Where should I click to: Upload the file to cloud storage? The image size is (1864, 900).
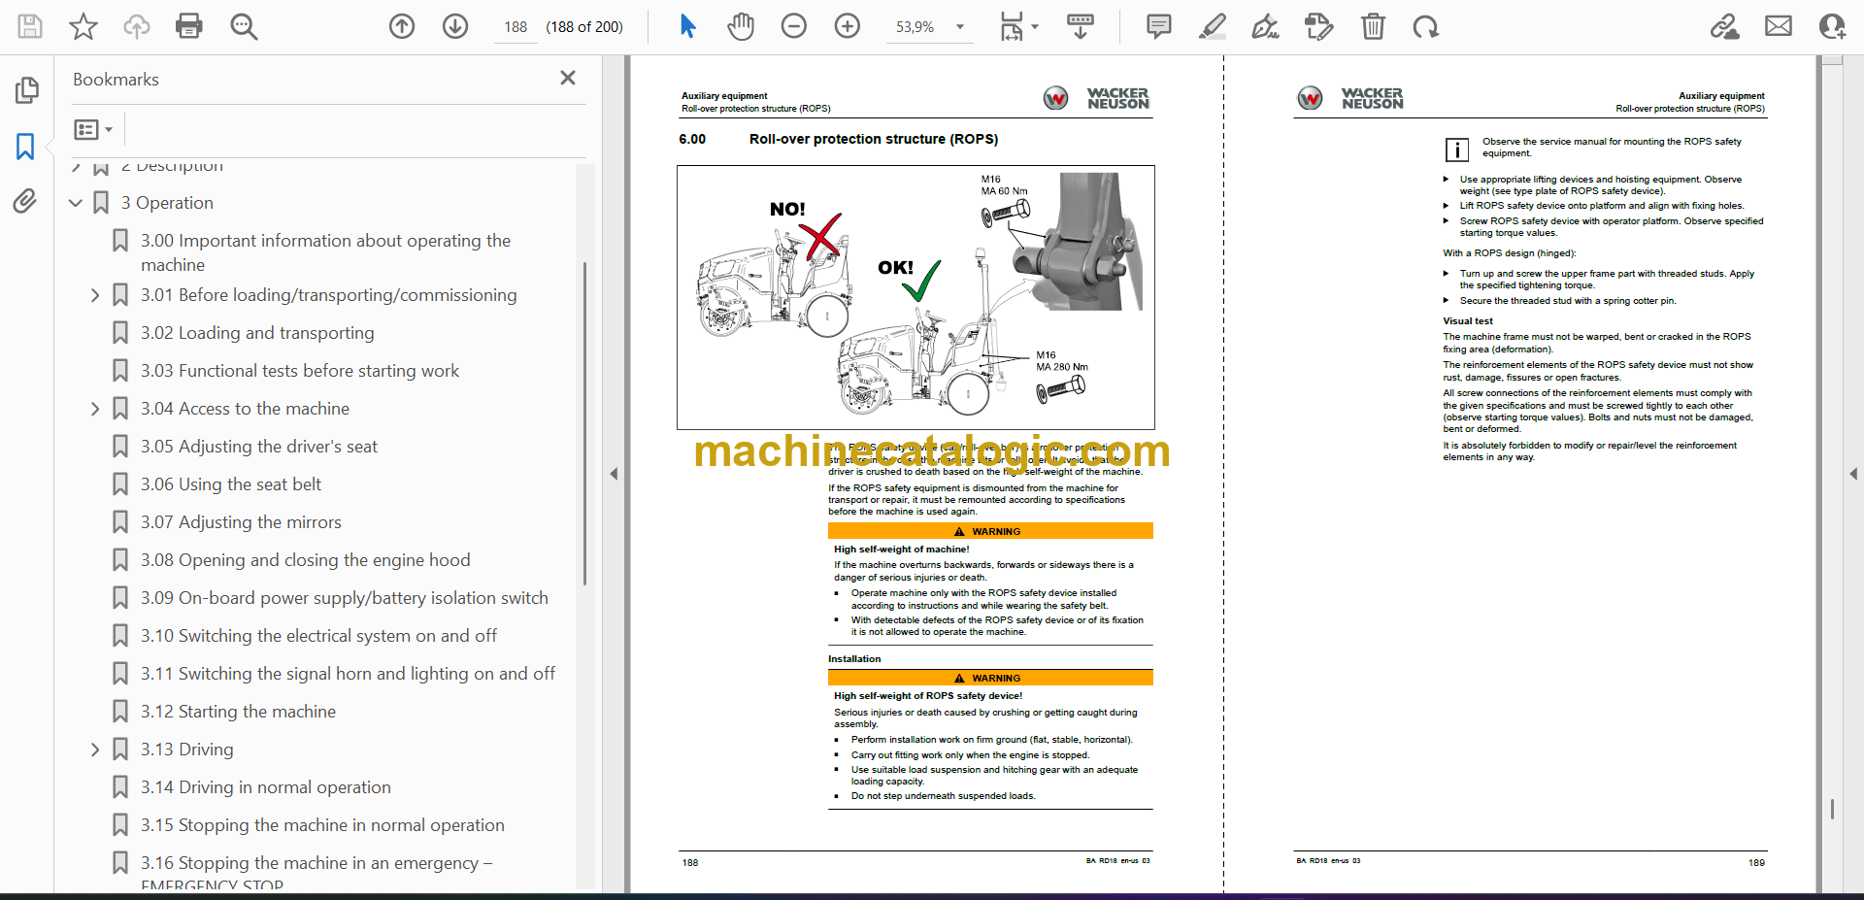[137, 26]
